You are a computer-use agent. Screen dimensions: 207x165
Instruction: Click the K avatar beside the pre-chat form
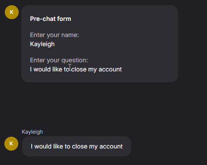tap(12, 12)
